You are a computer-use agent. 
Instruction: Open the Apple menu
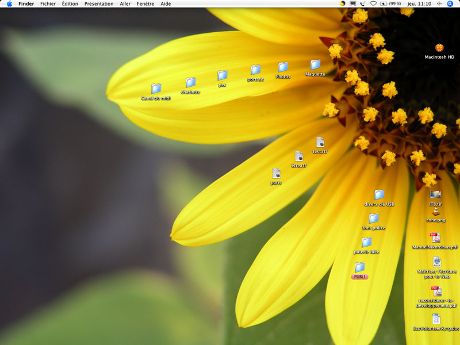[x=9, y=4]
